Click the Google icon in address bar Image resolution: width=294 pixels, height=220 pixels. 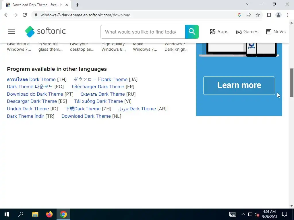click(x=239, y=15)
